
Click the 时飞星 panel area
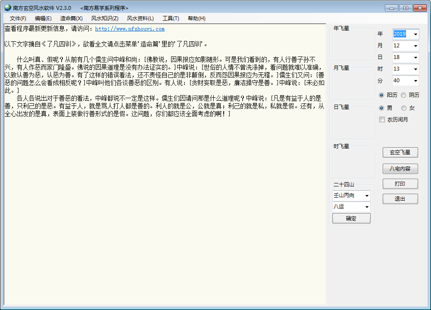tap(352, 162)
